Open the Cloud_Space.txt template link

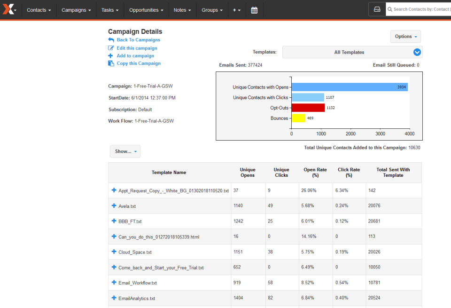135,252
